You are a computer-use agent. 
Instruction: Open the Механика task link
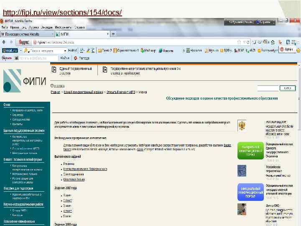(69, 164)
